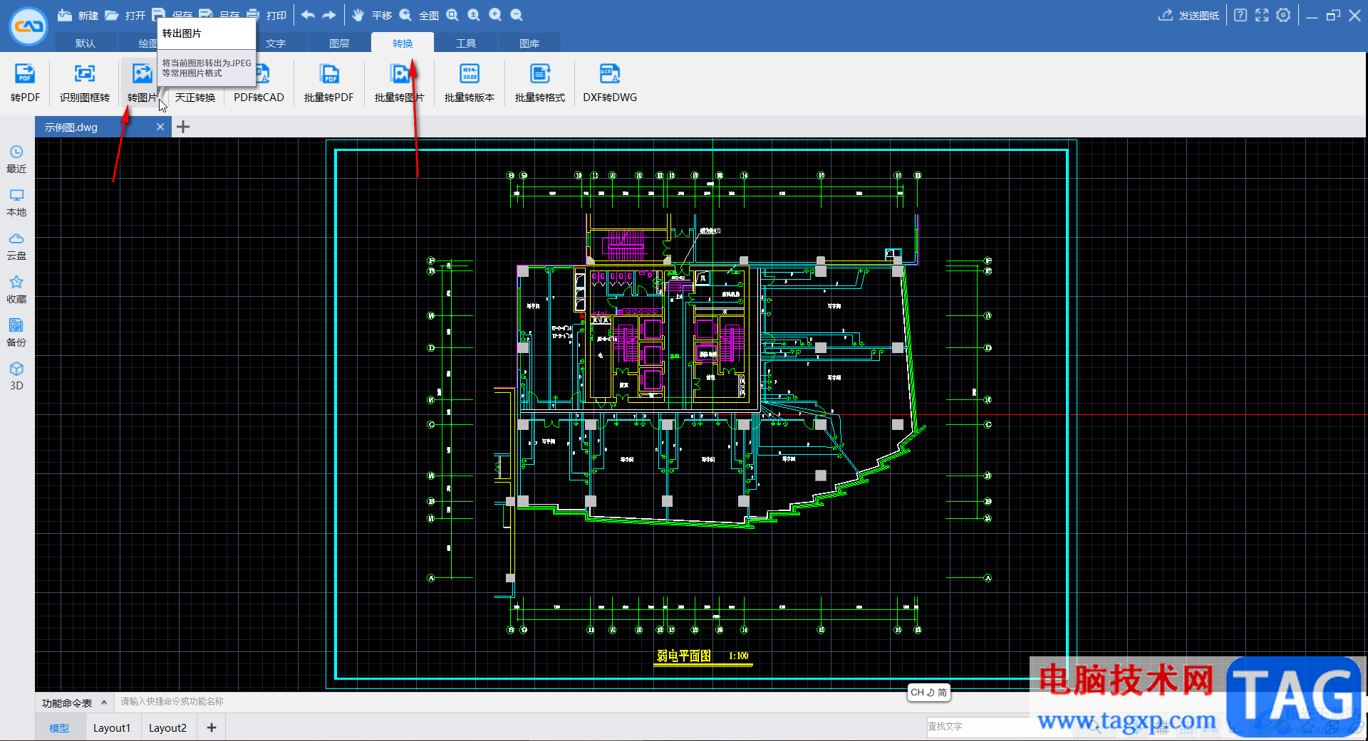
Task: Click the CAD application logo
Action: 28,26
